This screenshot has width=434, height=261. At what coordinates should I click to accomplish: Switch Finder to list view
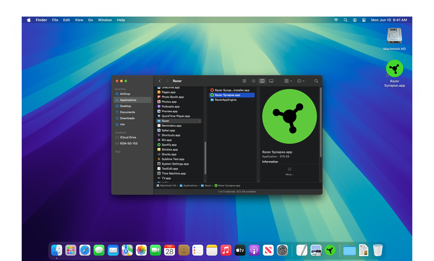point(253,81)
